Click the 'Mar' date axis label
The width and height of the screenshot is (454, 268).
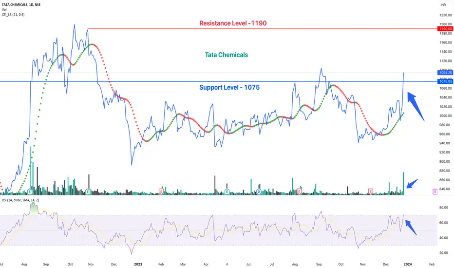click(x=183, y=264)
